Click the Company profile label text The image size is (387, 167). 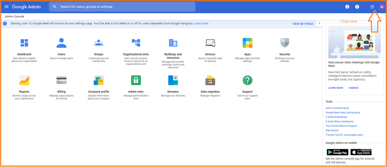click(x=99, y=92)
